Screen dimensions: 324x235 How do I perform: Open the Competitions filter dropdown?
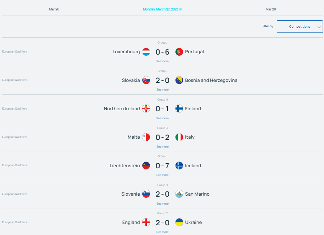[299, 27]
